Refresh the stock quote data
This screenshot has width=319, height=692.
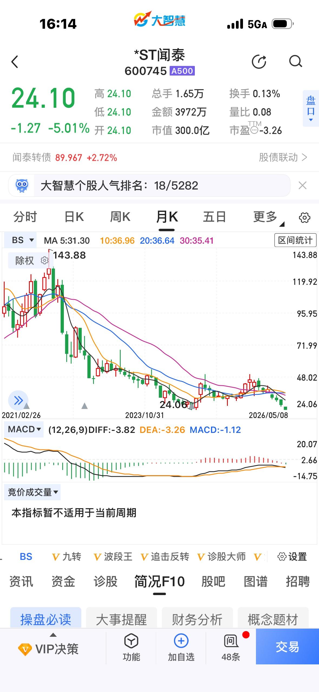(x=259, y=62)
